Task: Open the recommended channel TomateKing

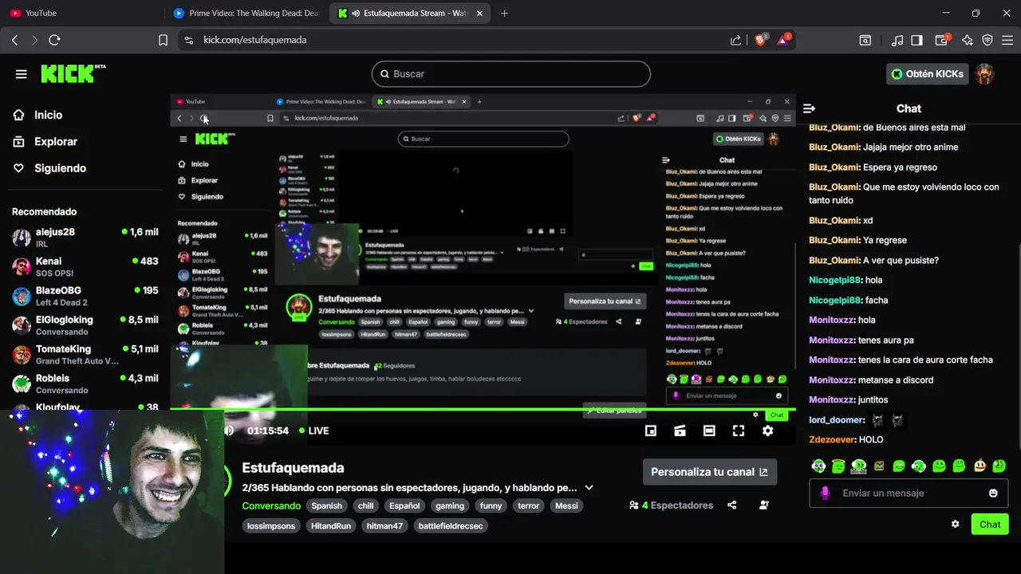Action: click(x=85, y=355)
